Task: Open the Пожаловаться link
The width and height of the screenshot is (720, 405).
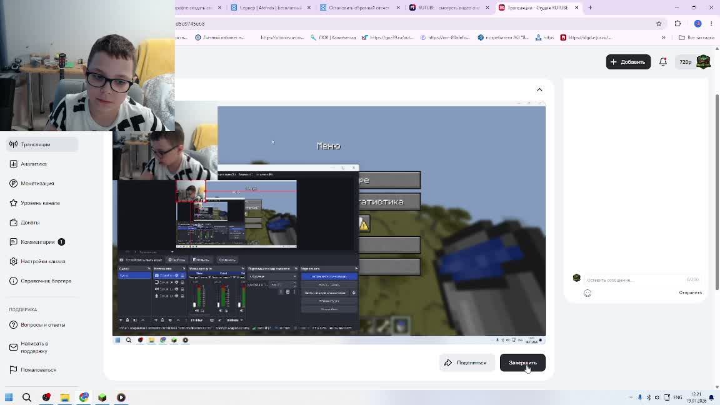Action: click(x=42, y=369)
